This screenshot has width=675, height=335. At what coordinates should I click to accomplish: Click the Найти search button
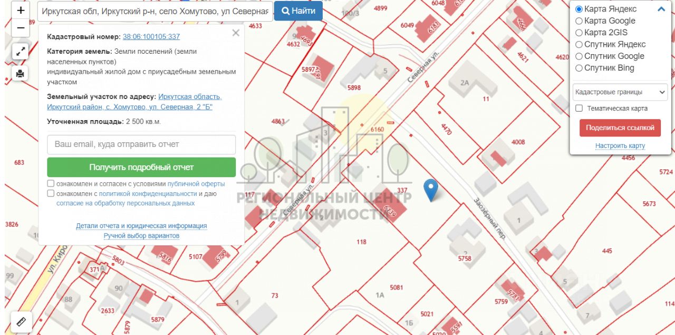298,11
